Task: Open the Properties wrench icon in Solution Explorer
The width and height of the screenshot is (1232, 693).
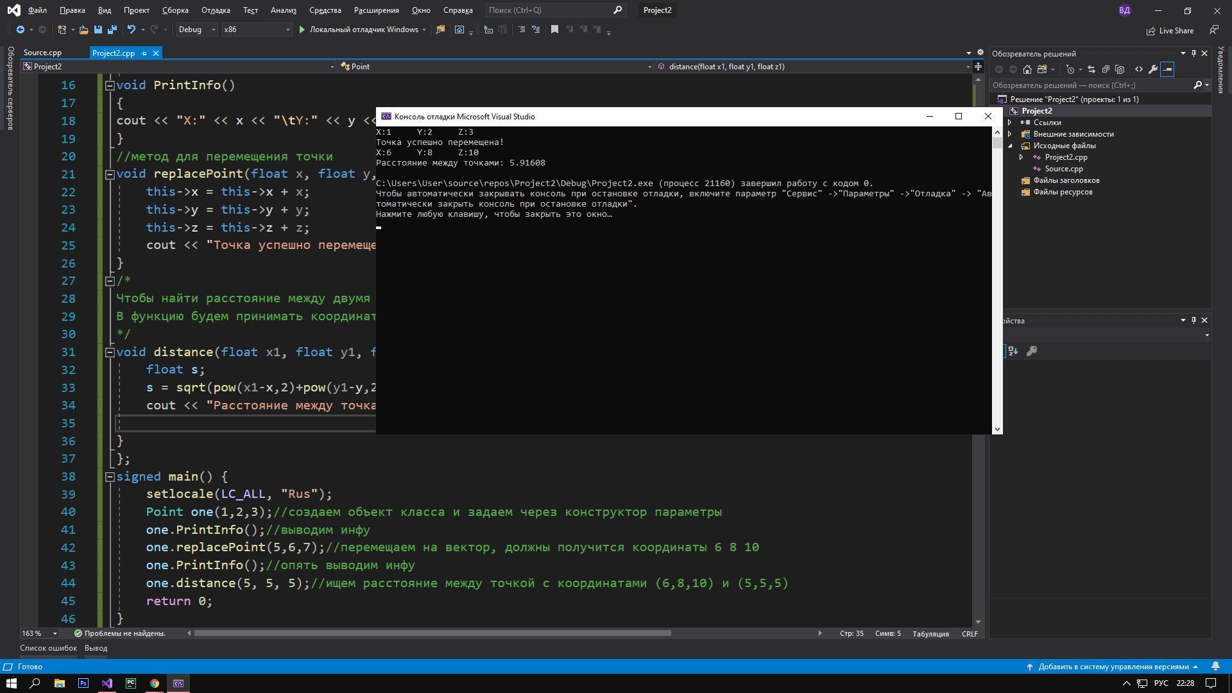Action: [1152, 69]
